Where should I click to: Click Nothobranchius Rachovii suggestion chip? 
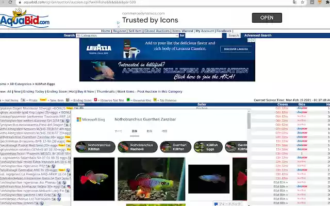tap(138, 147)
